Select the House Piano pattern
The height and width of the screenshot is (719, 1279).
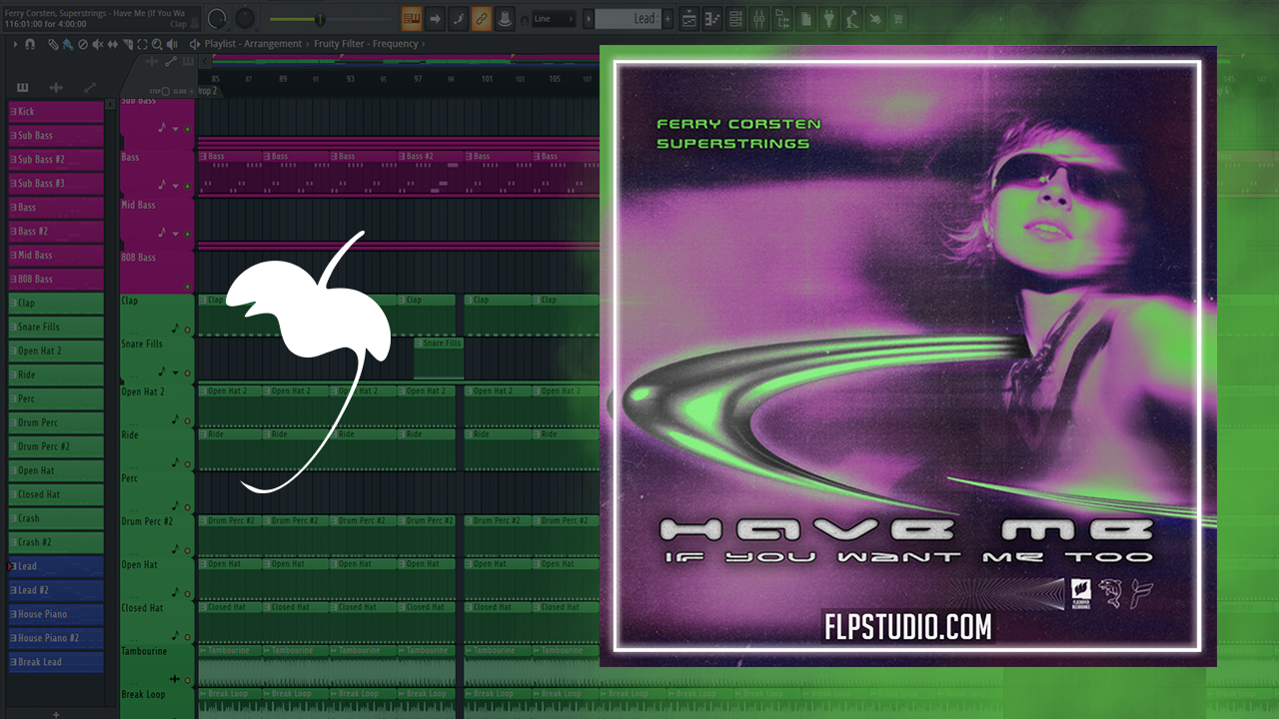tap(56, 614)
